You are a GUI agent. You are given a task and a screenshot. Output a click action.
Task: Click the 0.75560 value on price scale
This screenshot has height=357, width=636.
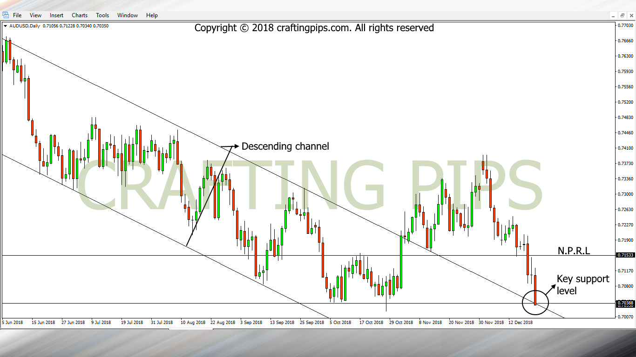(x=625, y=86)
